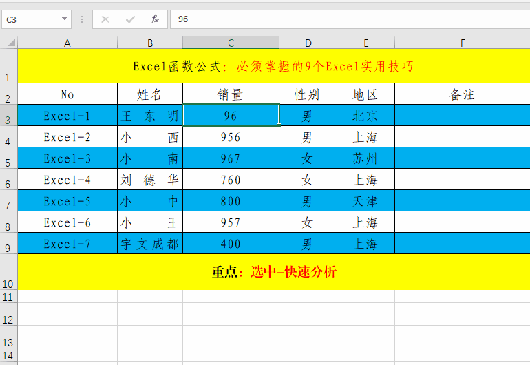
Task: Select row 1 header
Action: [8, 66]
